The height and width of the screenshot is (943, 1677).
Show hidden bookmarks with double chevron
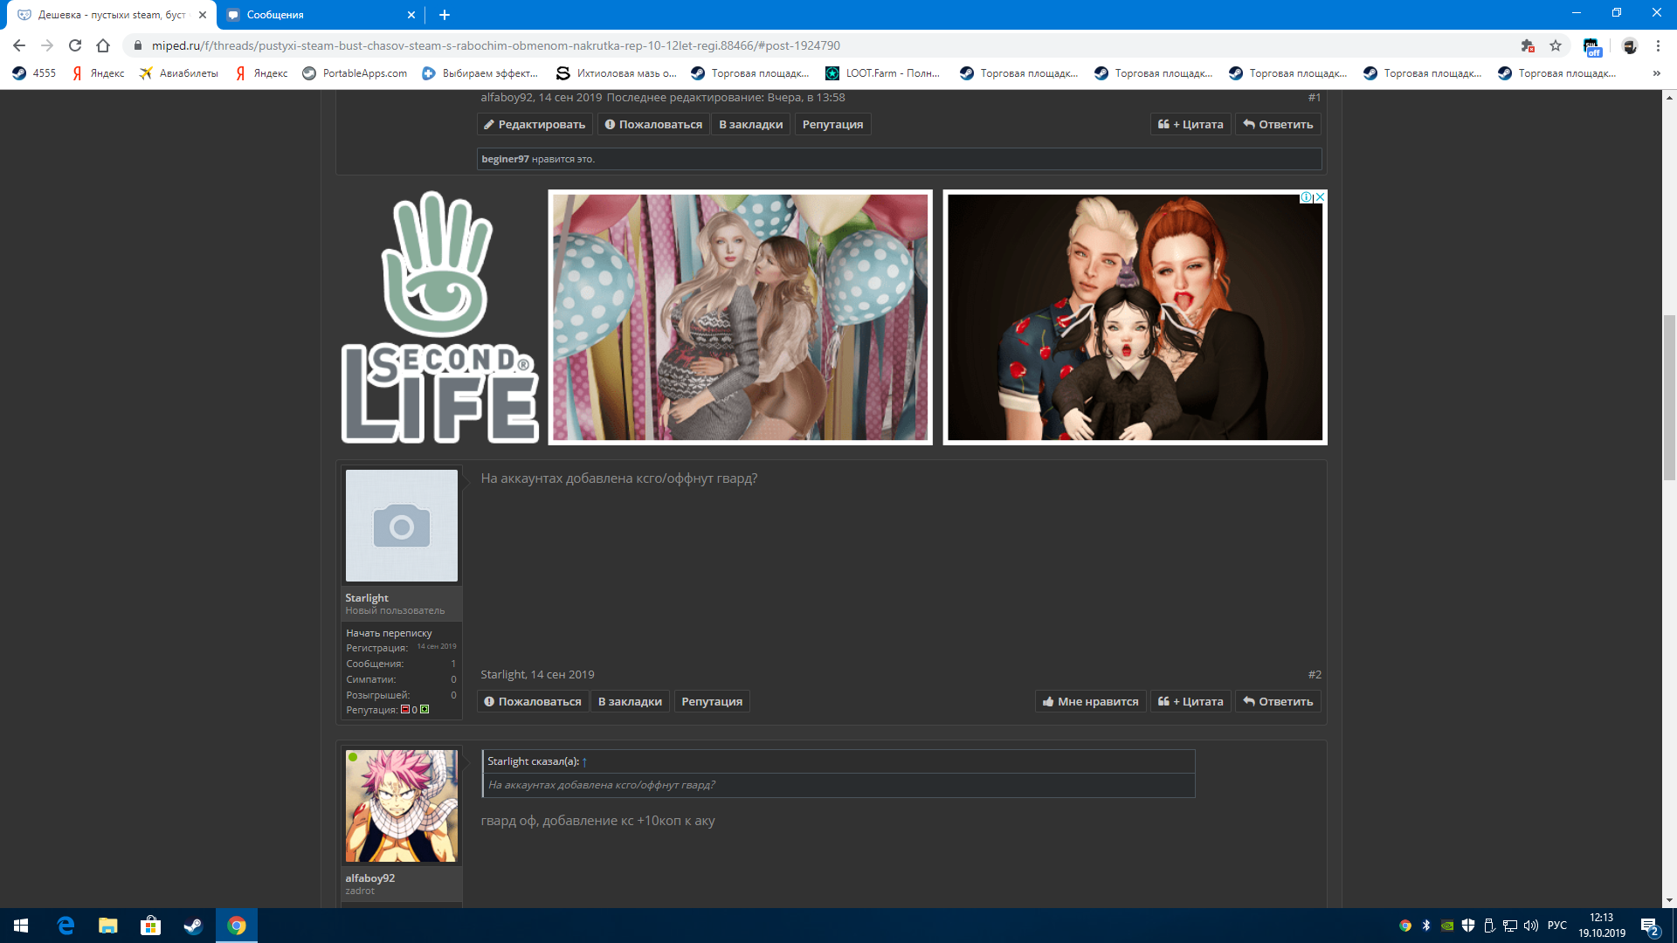(x=1657, y=73)
